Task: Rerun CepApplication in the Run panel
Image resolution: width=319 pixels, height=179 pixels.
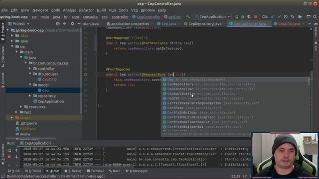Action: click(9, 150)
